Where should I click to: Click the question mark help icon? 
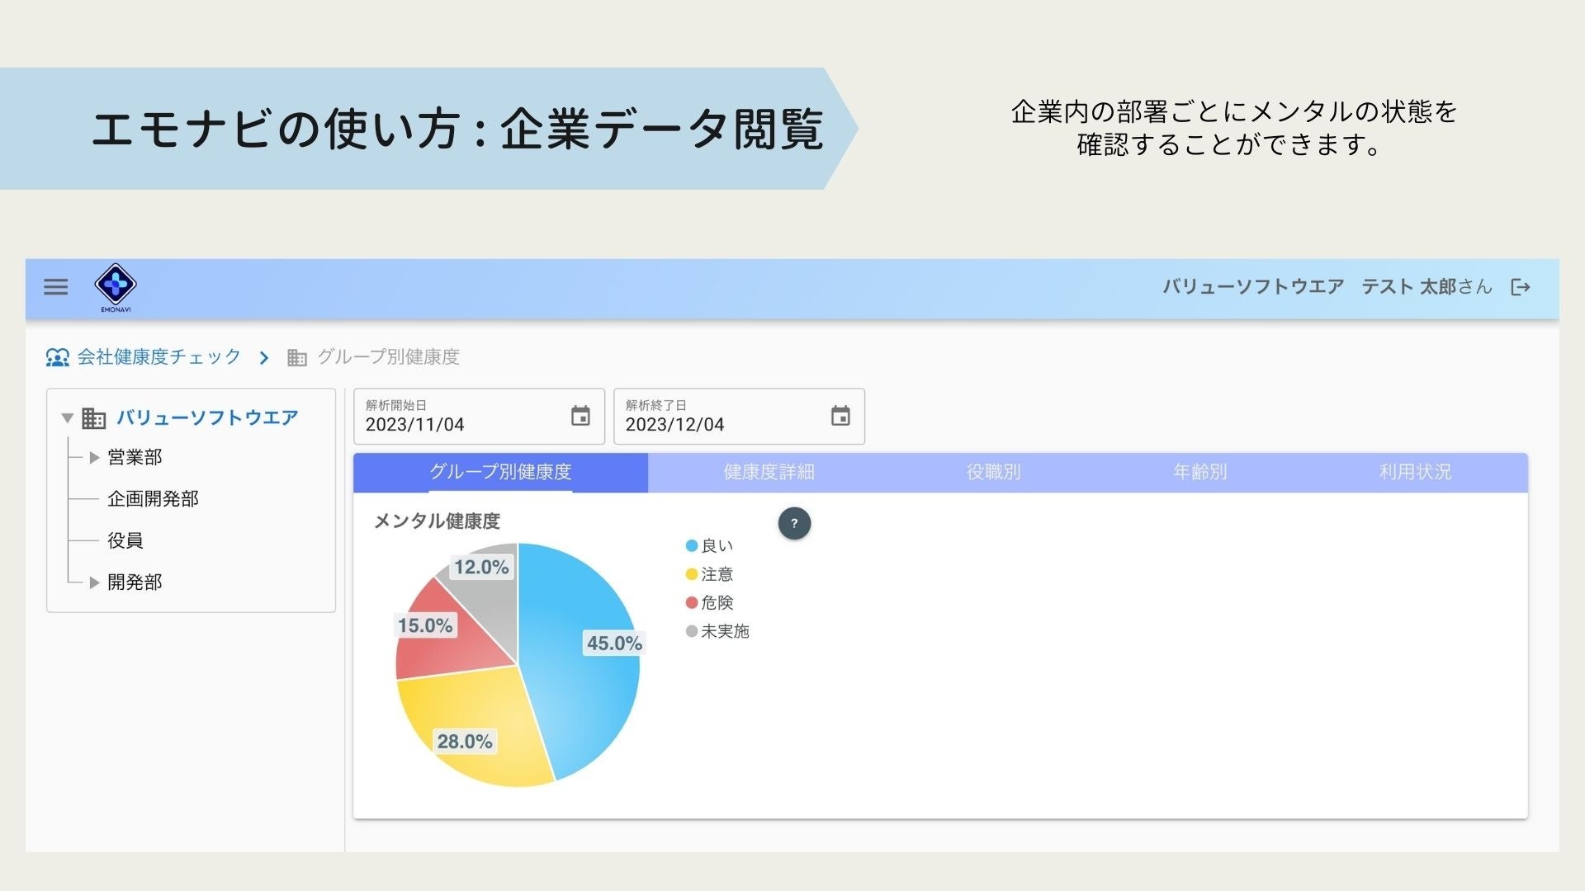[794, 523]
